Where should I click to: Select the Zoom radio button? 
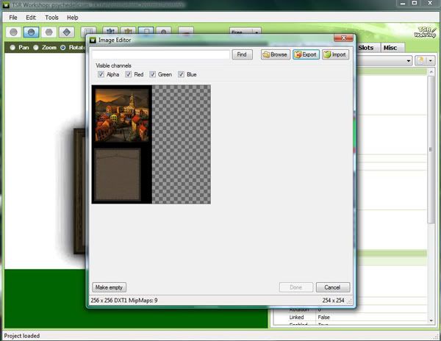tap(36, 48)
